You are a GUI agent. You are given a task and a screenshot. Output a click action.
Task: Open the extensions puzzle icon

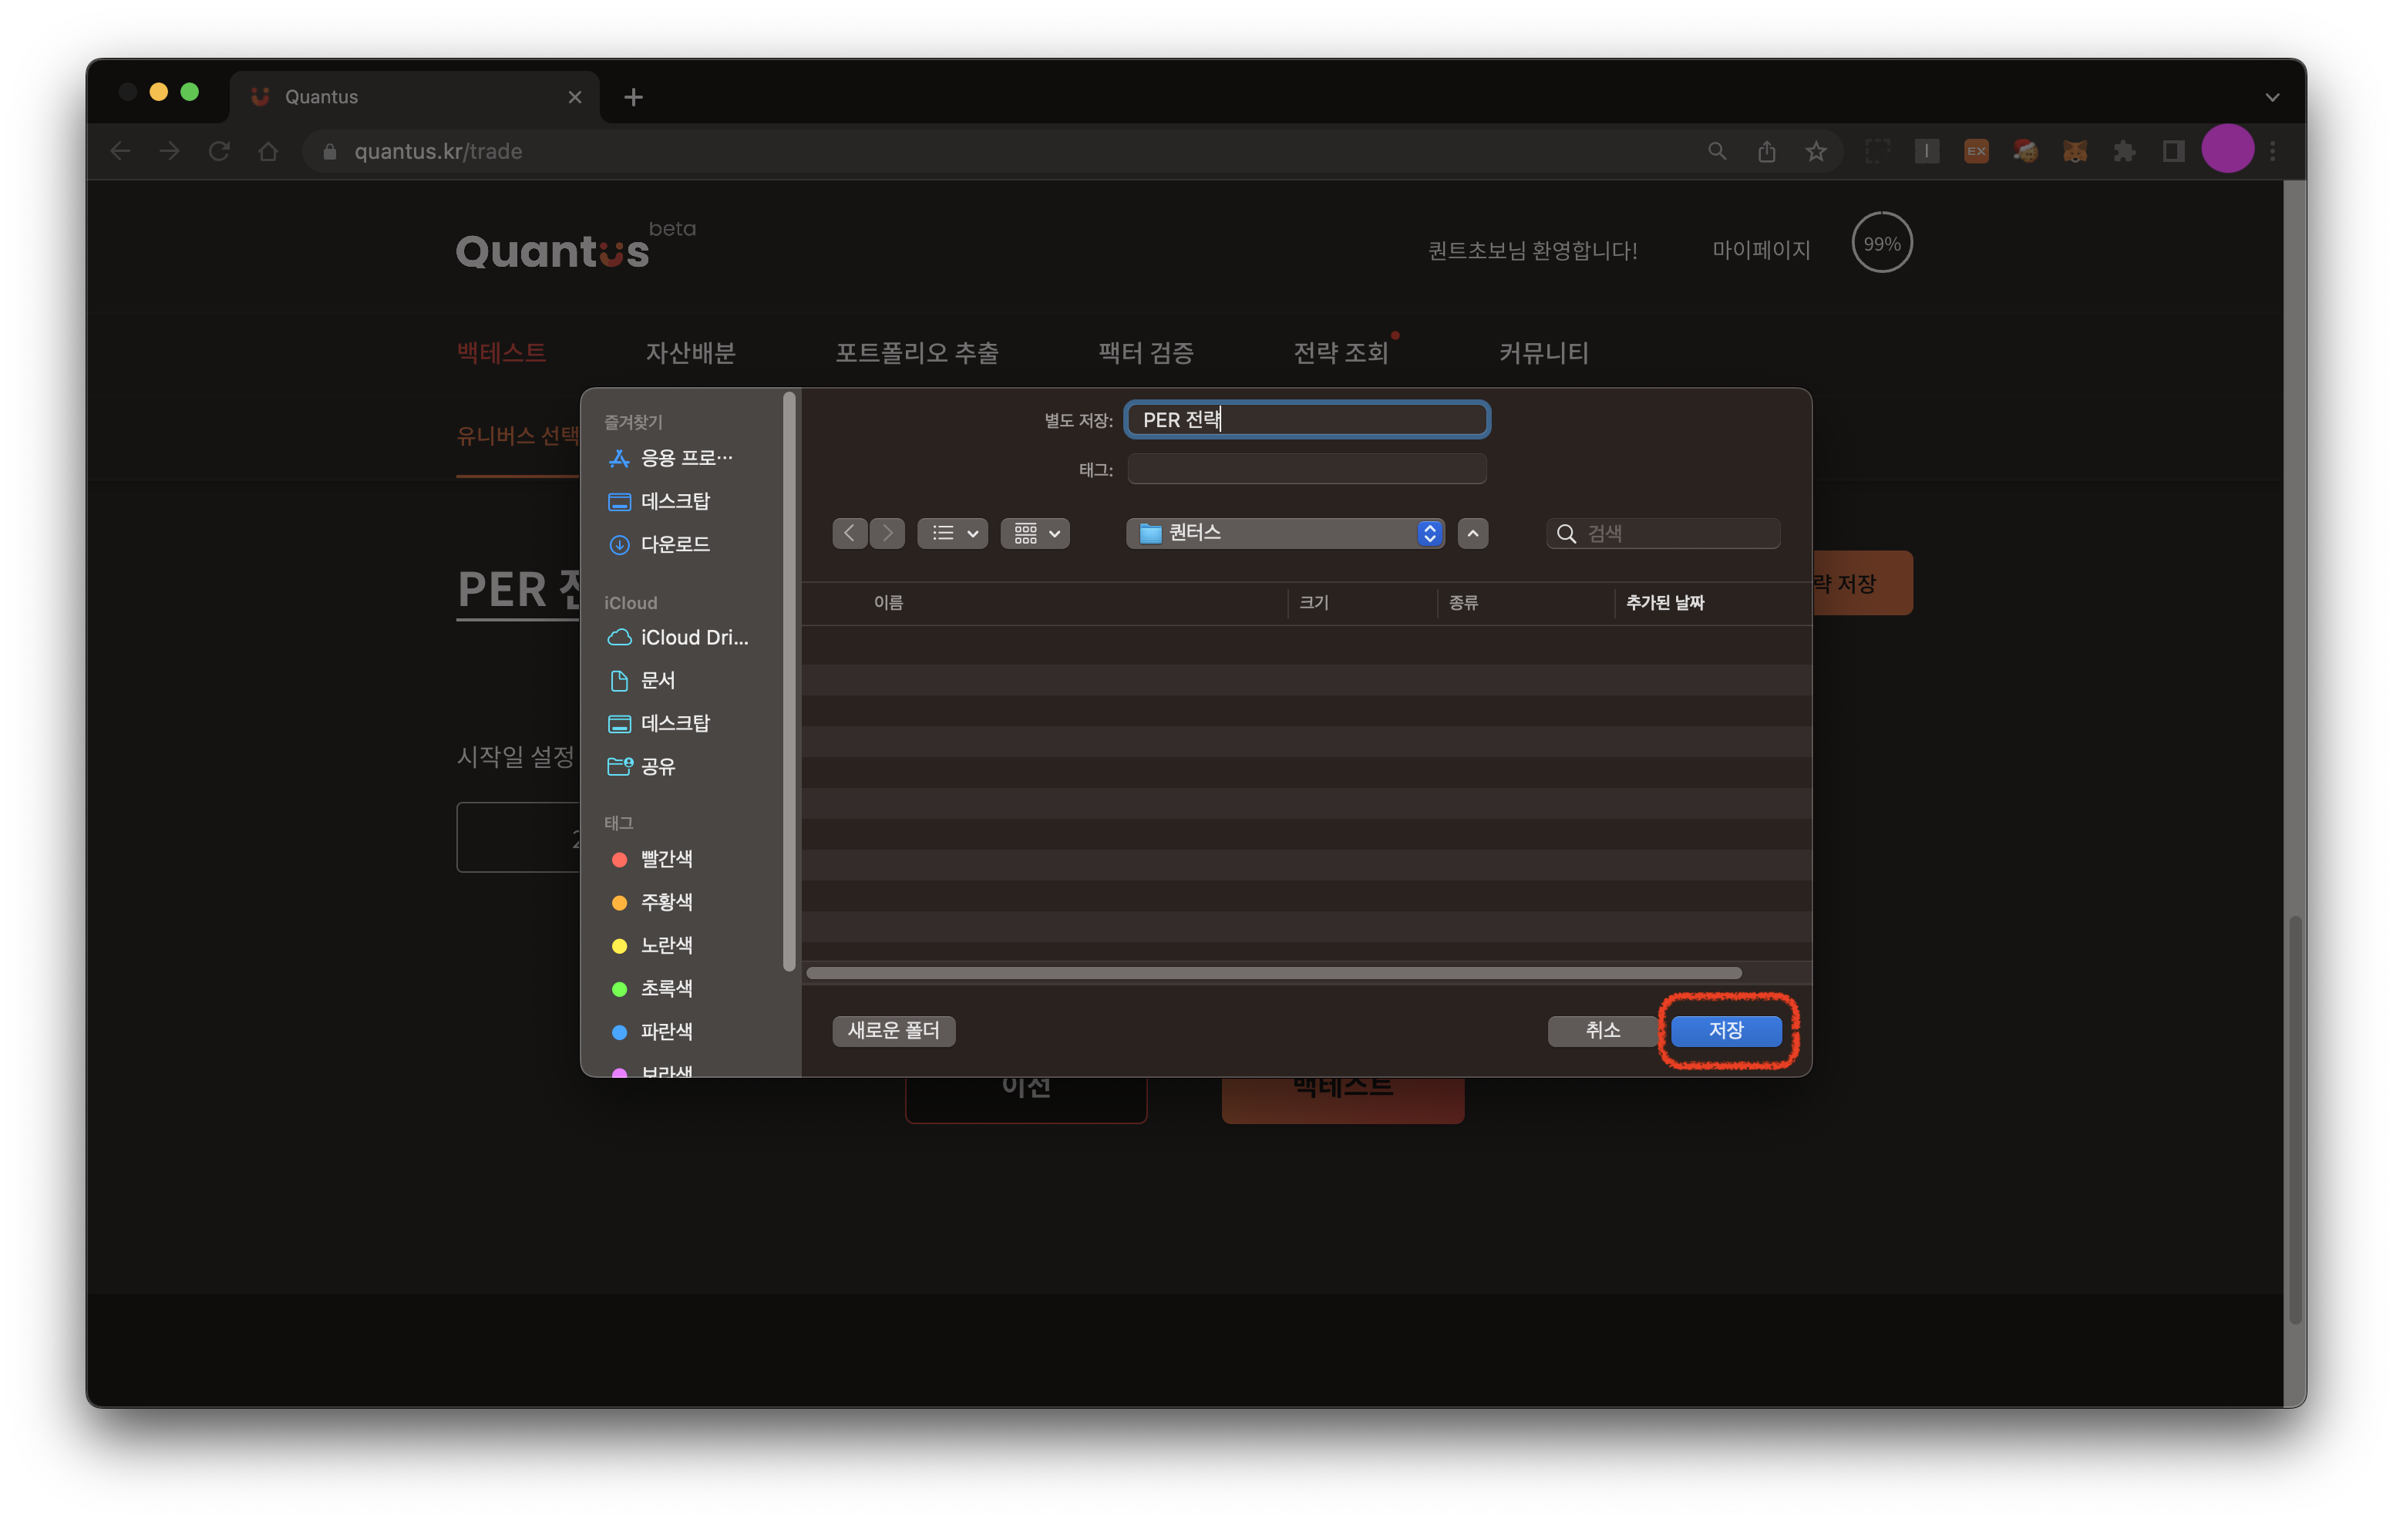click(x=2124, y=151)
